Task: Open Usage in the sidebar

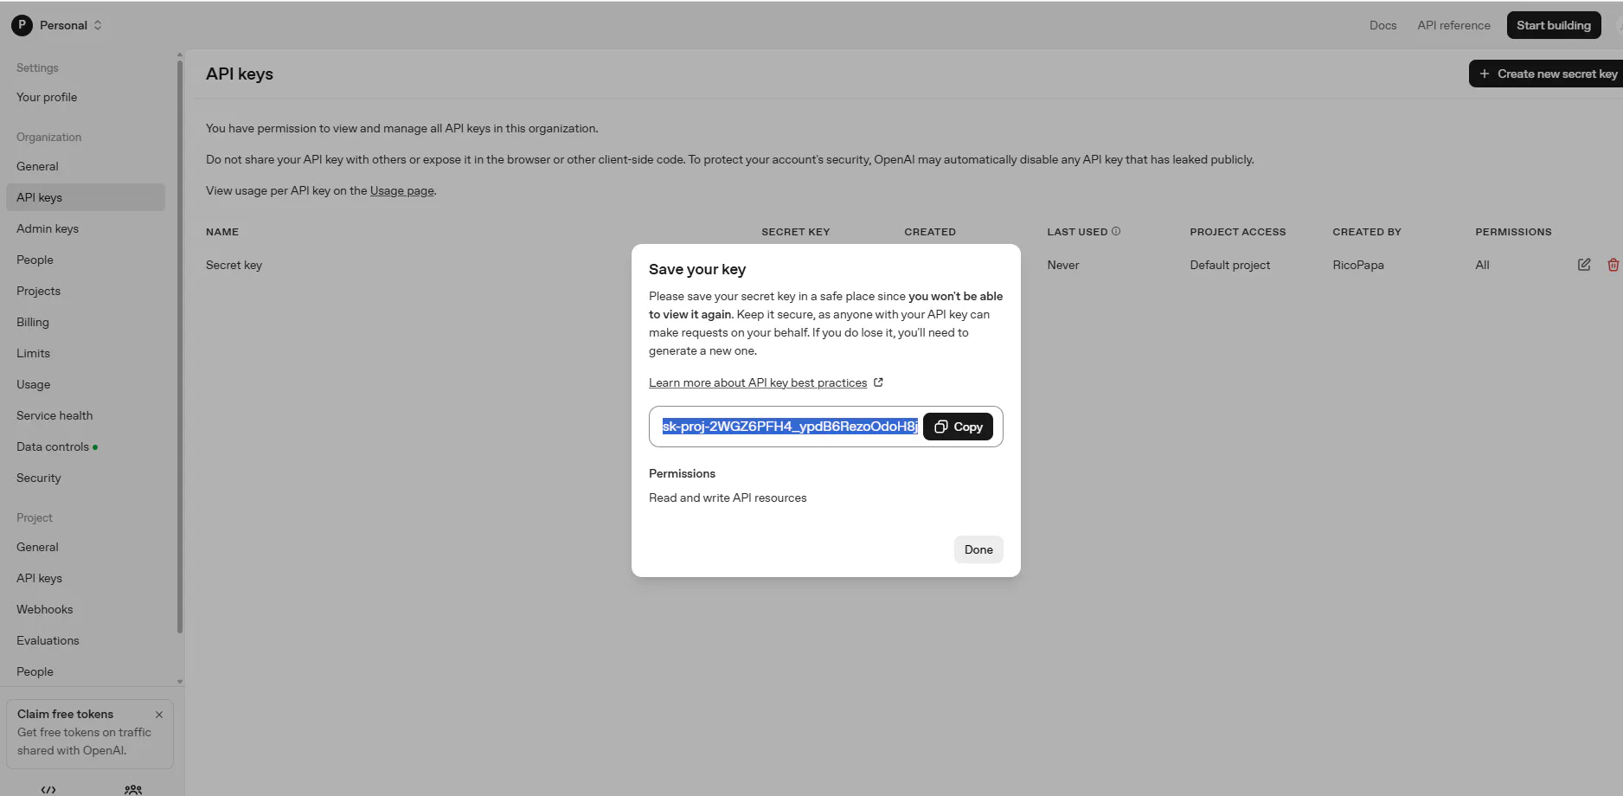Action: 33,384
